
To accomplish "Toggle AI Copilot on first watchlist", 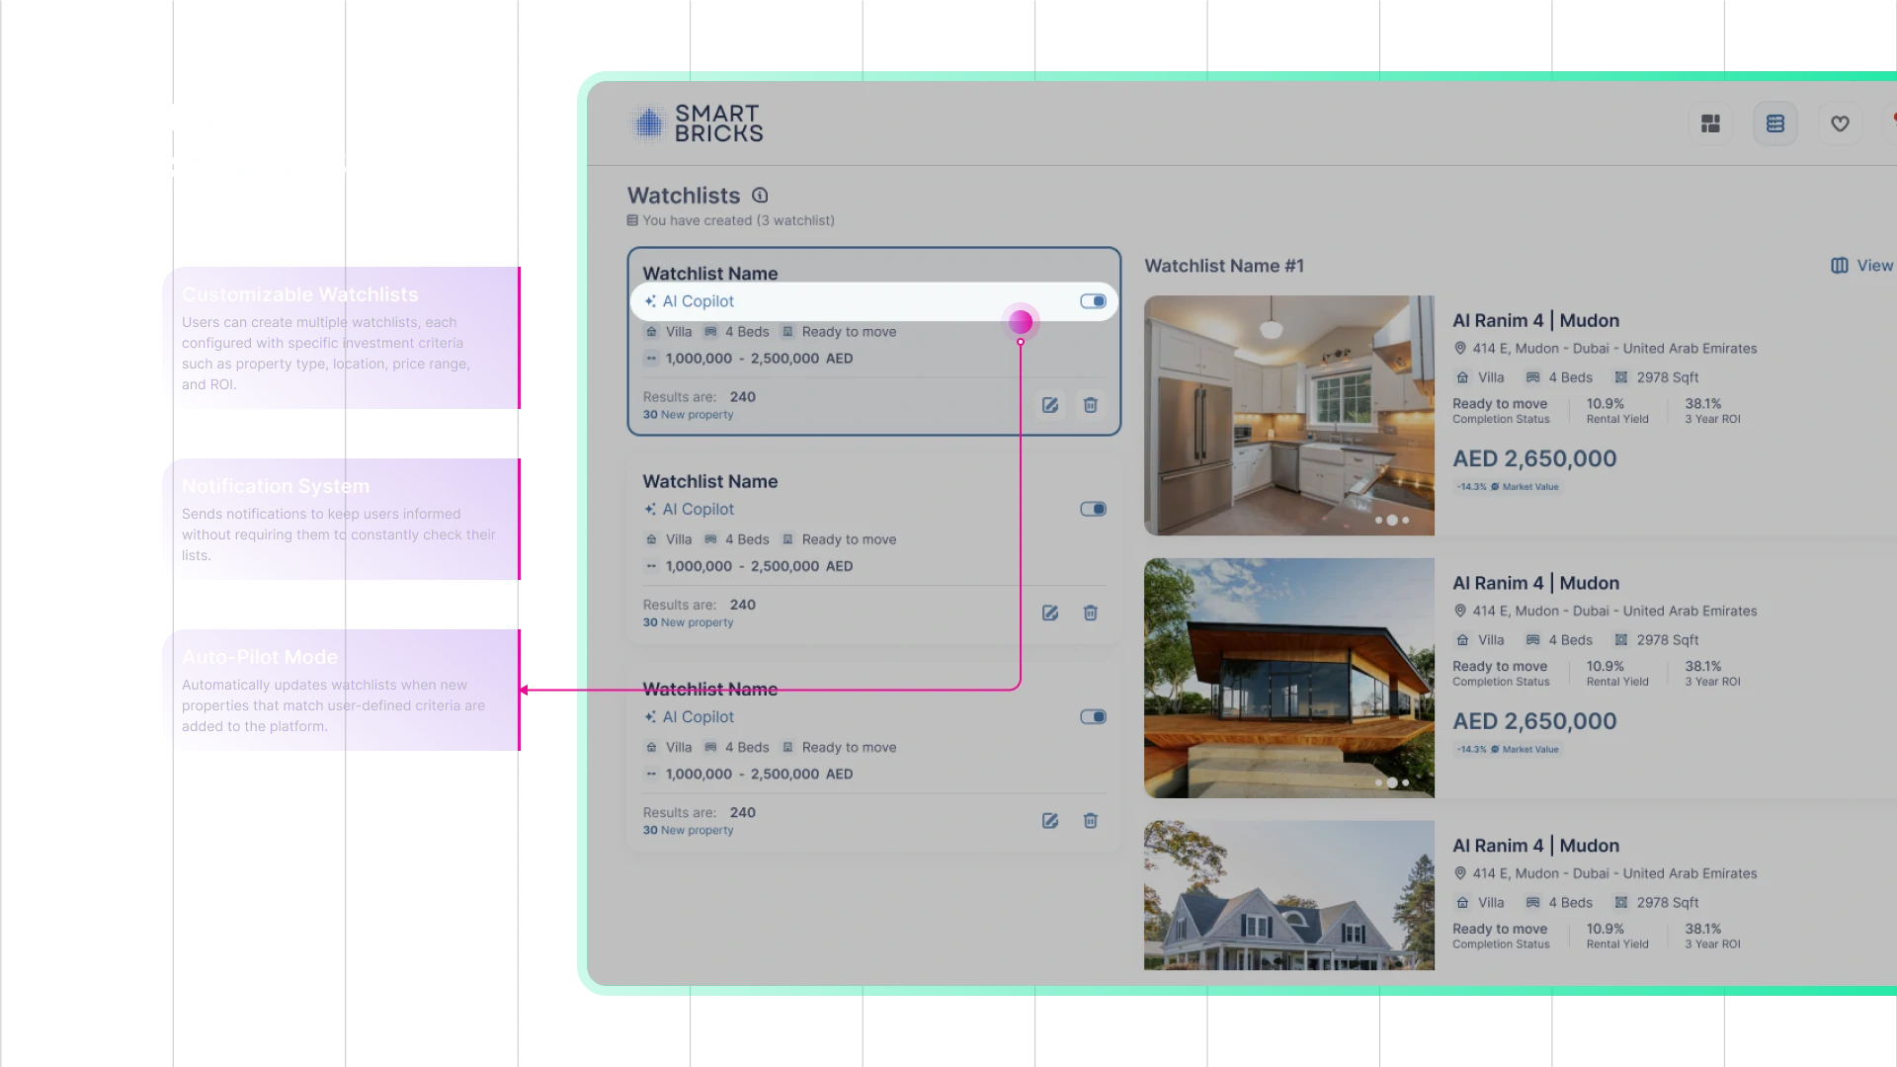I will click(1093, 301).
